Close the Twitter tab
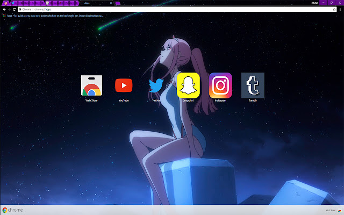The width and height of the screenshot is (344, 215). [42, 3]
